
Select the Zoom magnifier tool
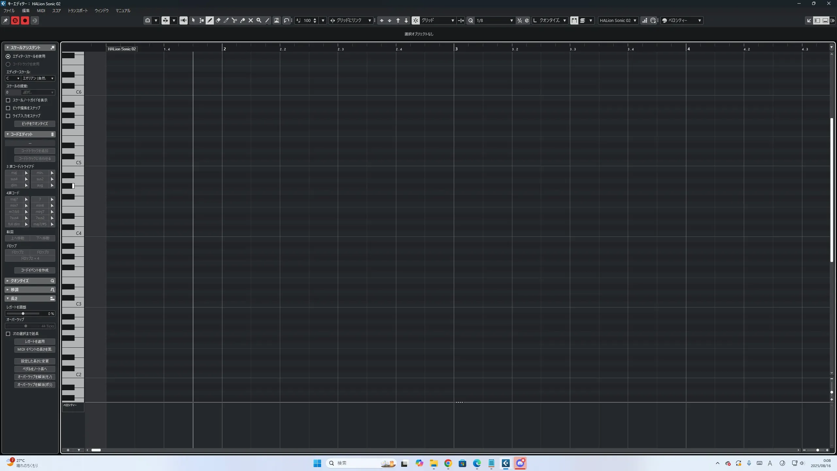pyautogui.click(x=259, y=20)
